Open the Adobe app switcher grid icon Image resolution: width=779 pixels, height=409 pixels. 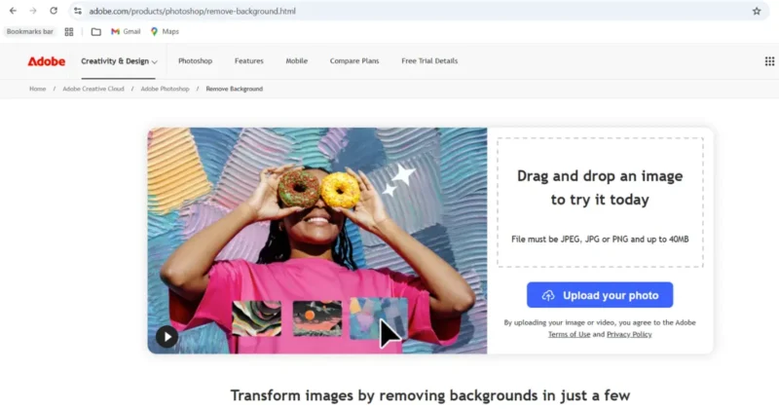(x=769, y=61)
